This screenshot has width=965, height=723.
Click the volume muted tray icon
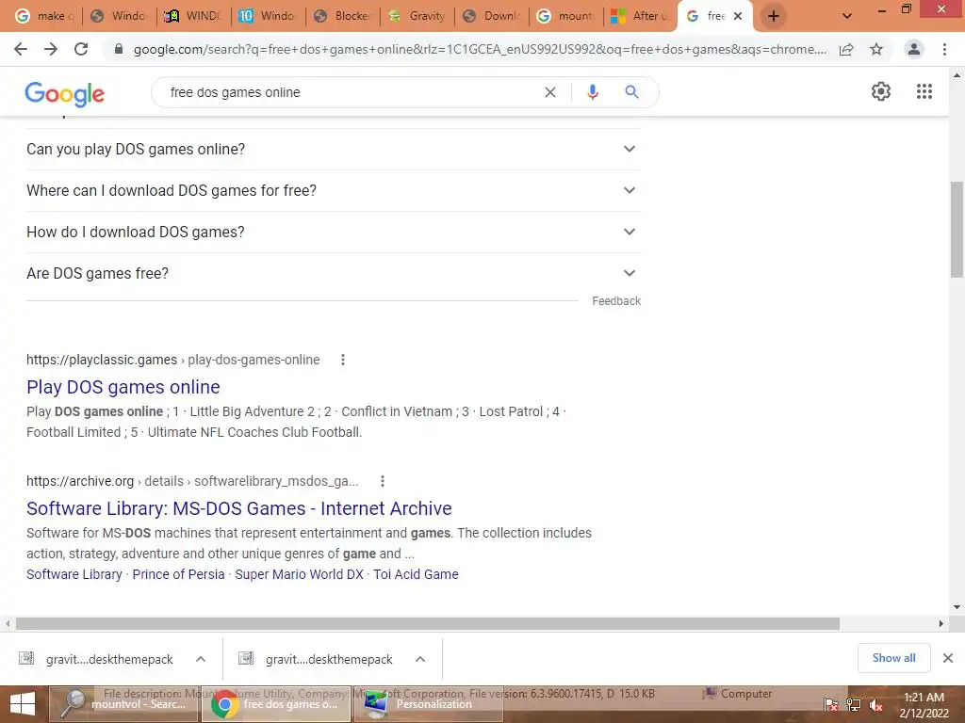coord(875,705)
